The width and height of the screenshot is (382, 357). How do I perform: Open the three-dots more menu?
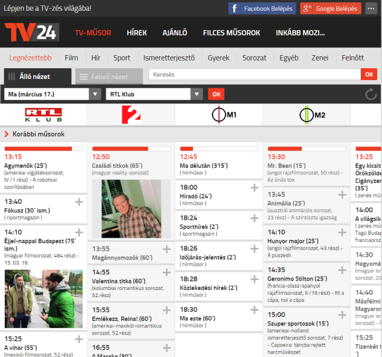pyautogui.click(x=371, y=8)
